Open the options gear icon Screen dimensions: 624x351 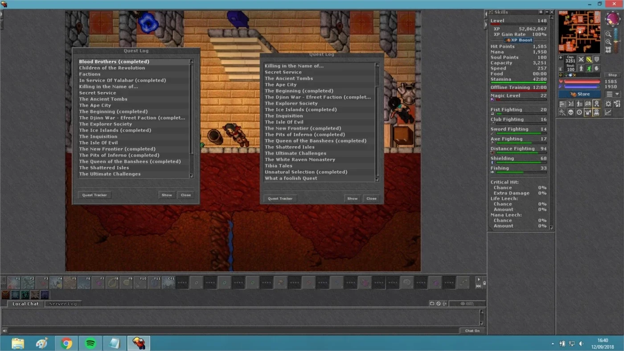click(x=608, y=103)
